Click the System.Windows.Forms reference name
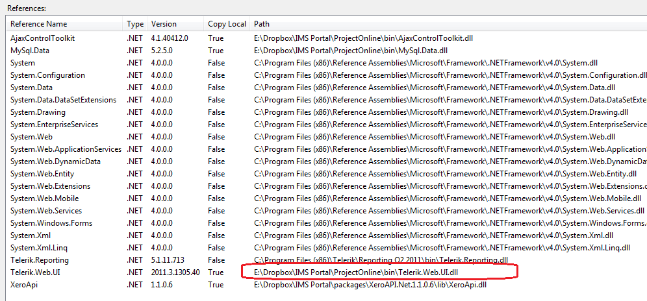647x301 pixels. [51, 223]
